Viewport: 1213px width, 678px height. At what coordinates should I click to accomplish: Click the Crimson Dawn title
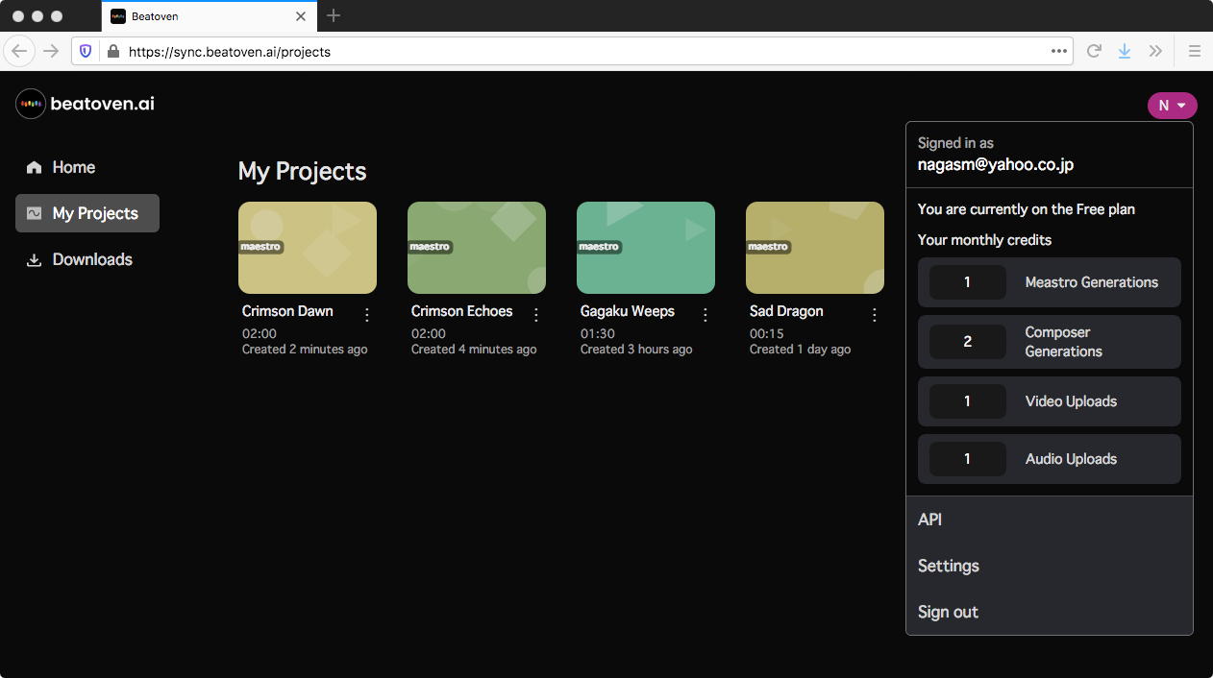[x=287, y=311]
